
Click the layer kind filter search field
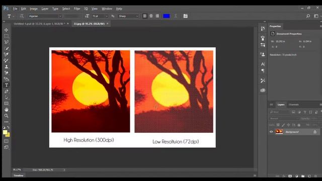click(280, 112)
